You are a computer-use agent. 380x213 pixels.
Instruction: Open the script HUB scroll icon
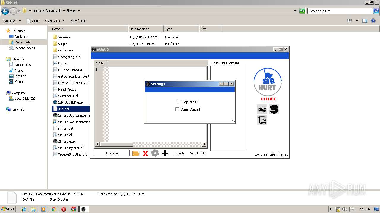(262, 120)
